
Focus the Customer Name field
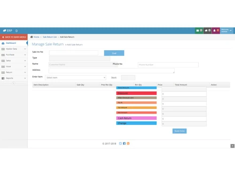click(x=83, y=65)
